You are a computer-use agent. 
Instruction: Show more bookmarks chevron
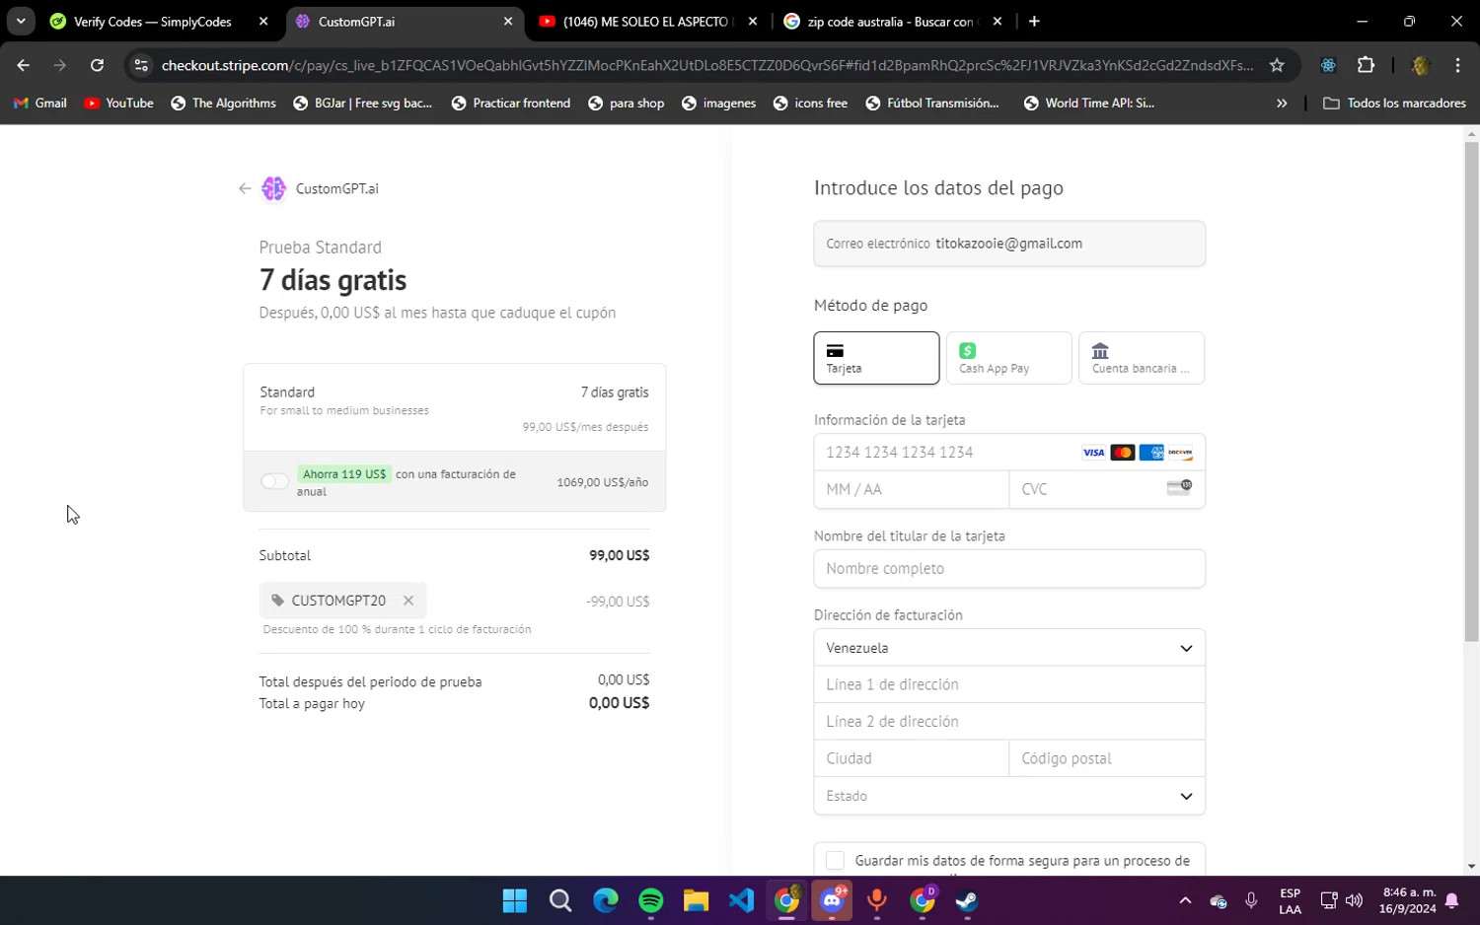click(1282, 103)
